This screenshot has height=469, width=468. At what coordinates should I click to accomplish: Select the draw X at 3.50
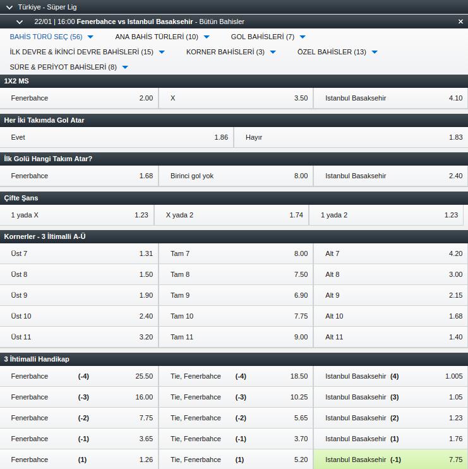point(236,98)
